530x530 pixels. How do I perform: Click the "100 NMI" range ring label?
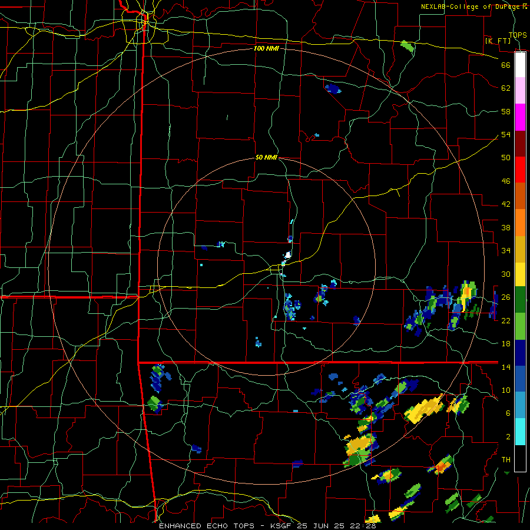coord(266,48)
